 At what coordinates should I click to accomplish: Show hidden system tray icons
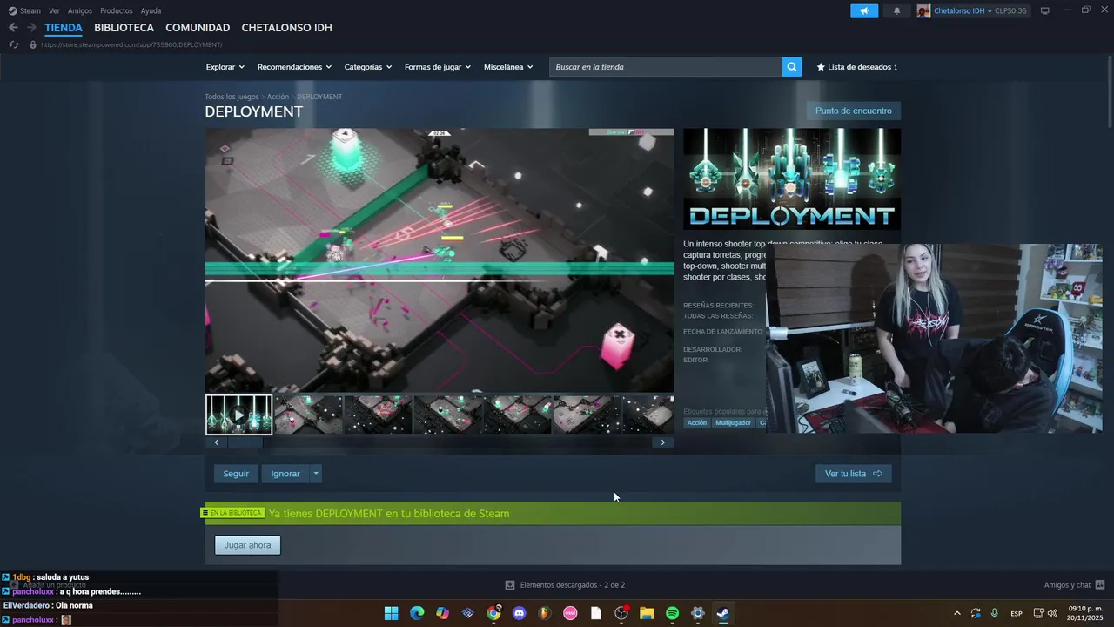957,613
